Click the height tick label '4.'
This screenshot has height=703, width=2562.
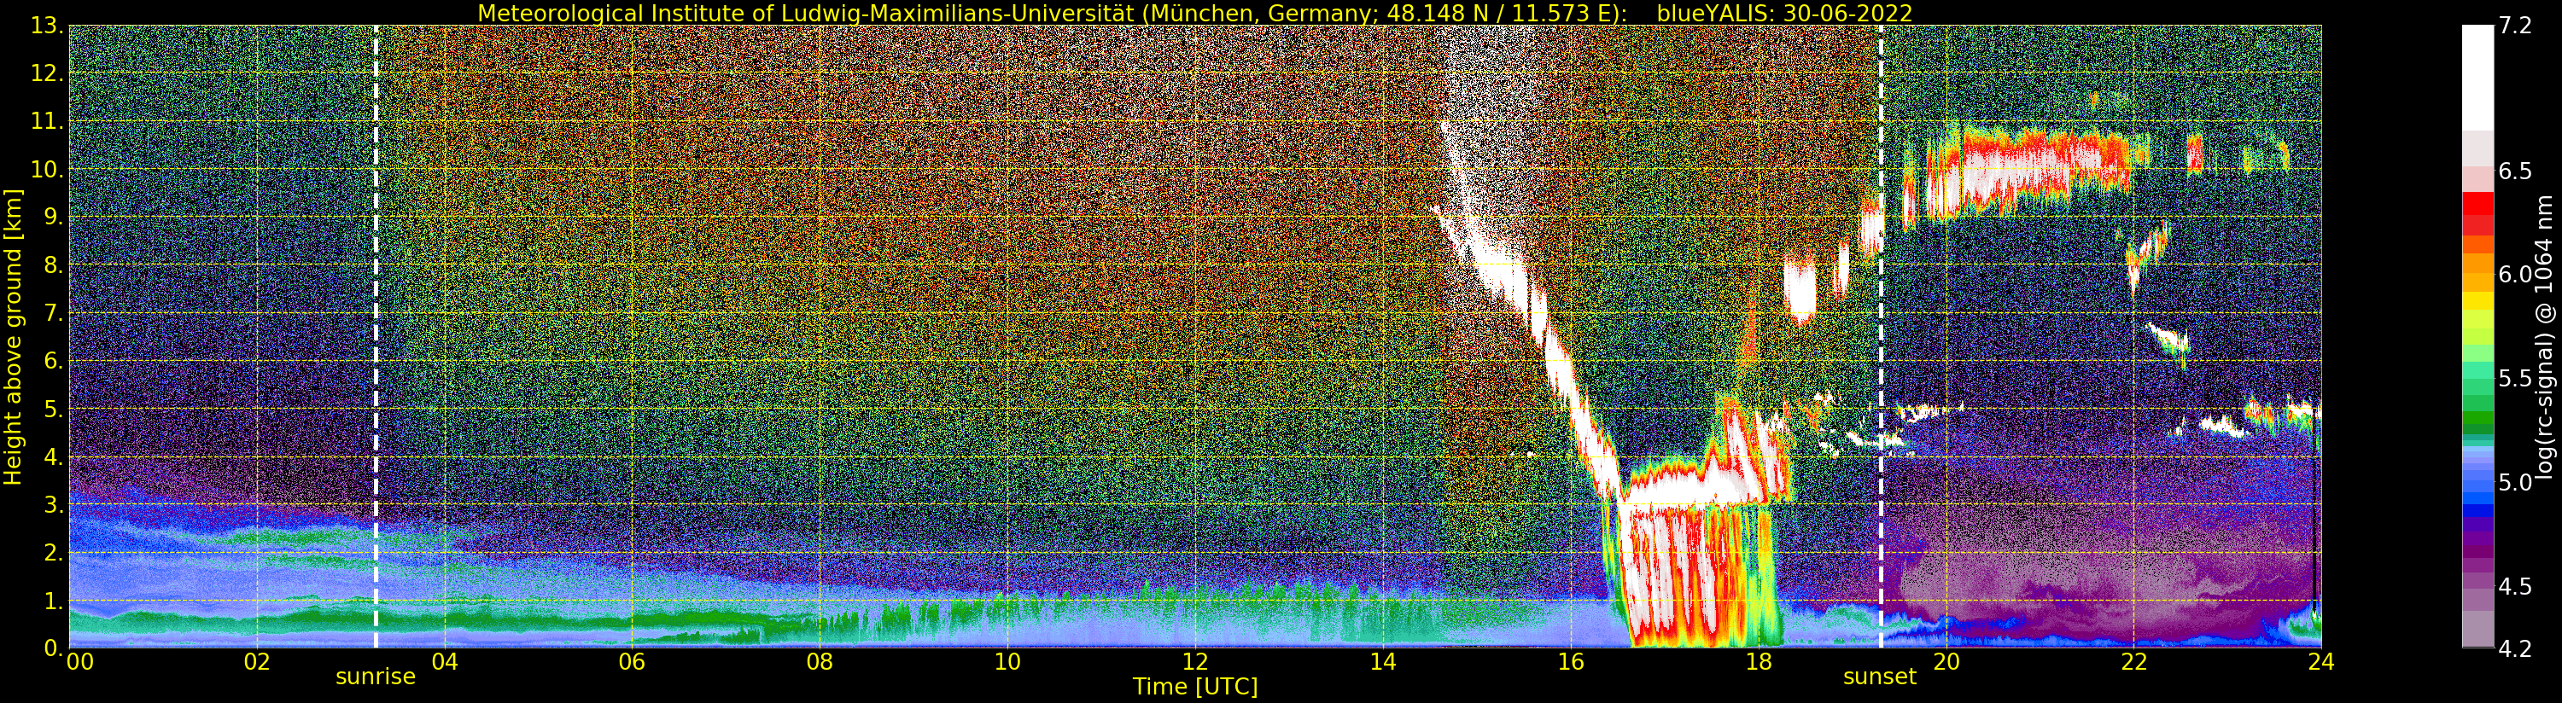pyautogui.click(x=54, y=456)
